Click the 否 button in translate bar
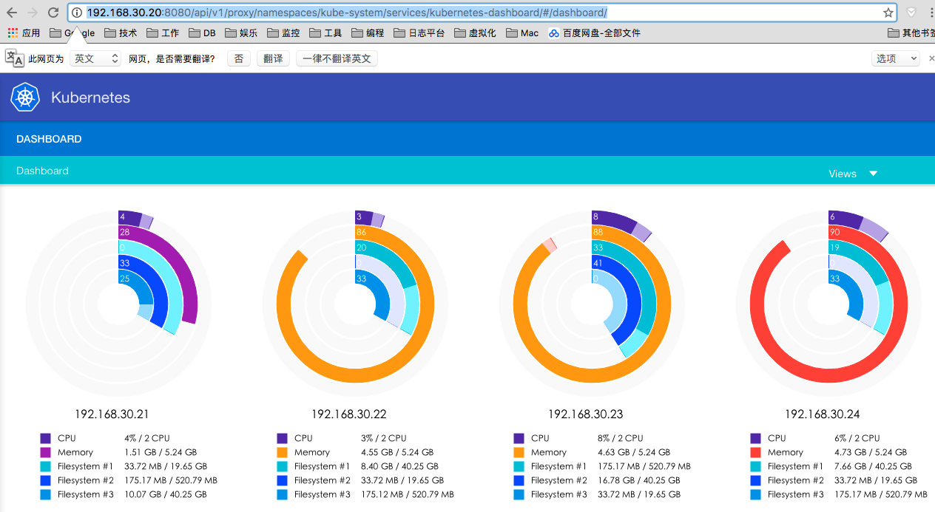This screenshot has width=935, height=512. (x=238, y=58)
